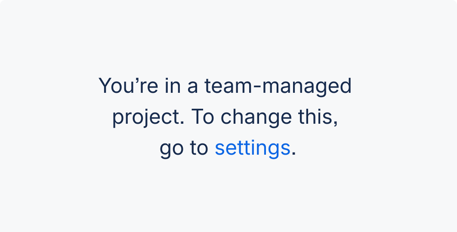The height and width of the screenshot is (232, 457).
Task: Click the period after the word "project"
Action: [x=182, y=122]
